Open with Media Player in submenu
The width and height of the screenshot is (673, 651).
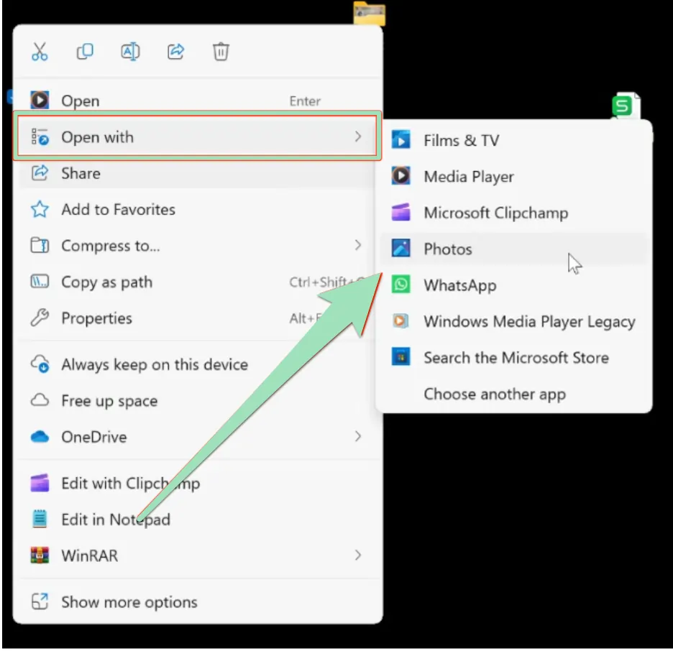tap(514, 176)
